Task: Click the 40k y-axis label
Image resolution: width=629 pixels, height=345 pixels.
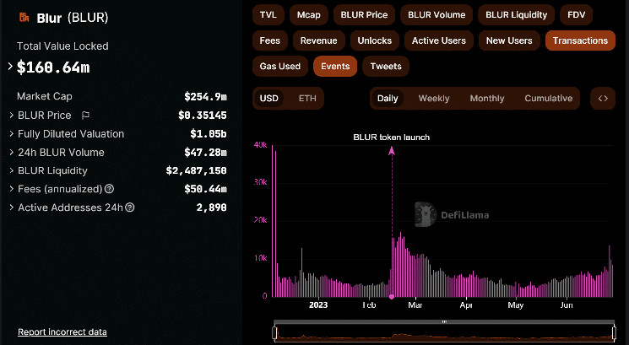Action: point(260,144)
